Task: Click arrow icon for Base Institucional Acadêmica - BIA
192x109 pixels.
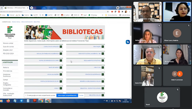Action: pyautogui.click(x=103, y=54)
